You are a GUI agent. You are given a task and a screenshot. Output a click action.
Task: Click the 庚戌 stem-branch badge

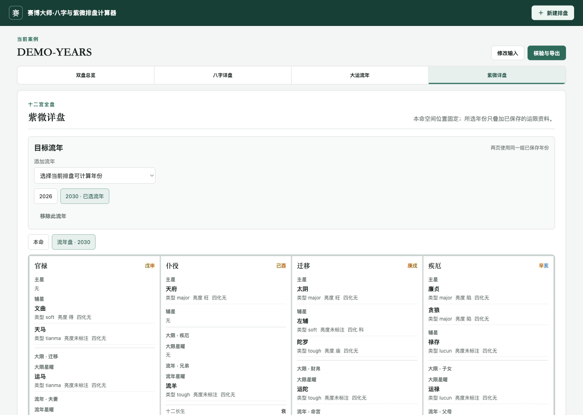pyautogui.click(x=412, y=266)
